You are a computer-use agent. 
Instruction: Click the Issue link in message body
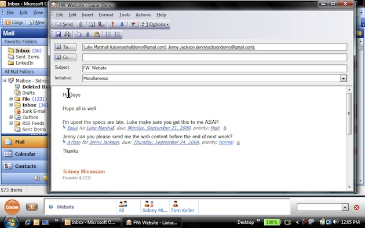[x=72, y=128]
